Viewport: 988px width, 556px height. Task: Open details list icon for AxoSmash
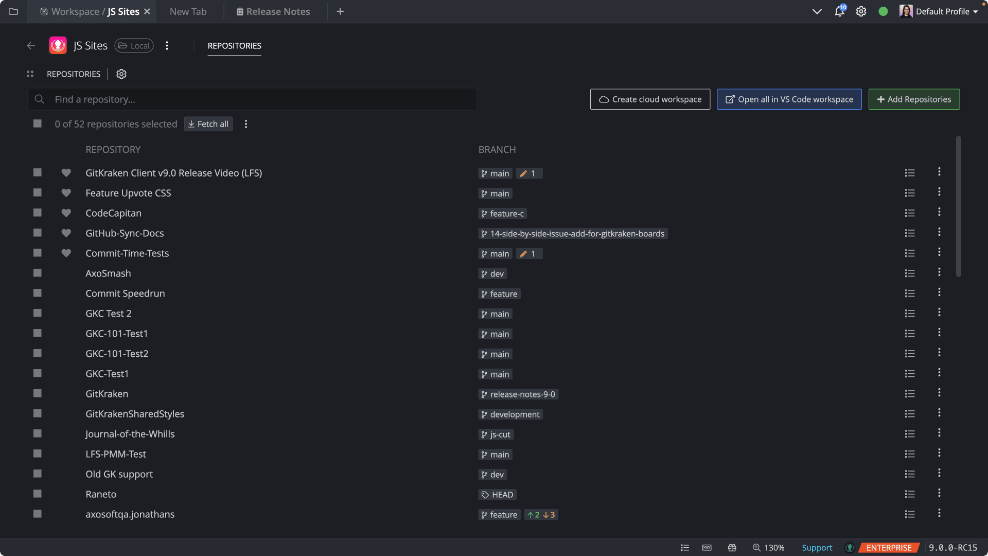click(910, 273)
